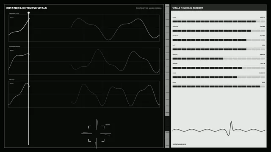Click the first segmented meter under the readout header
Image resolution: width=271 pixels, height=152 pixels.
[x=218, y=22]
